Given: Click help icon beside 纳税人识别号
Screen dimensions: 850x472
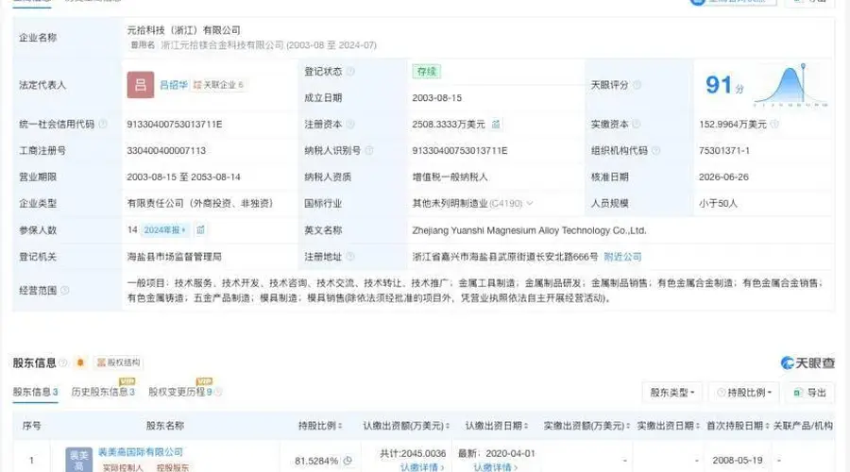Looking at the screenshot, I should click(x=368, y=151).
